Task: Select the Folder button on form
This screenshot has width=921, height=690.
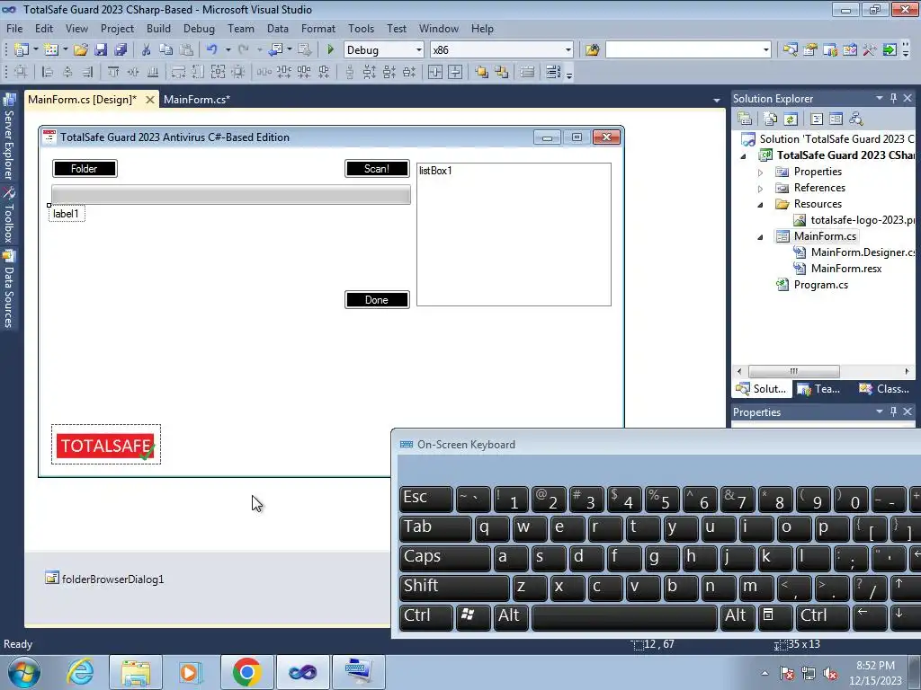Action: (85, 168)
